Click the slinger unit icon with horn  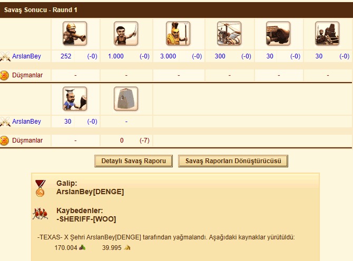75,34
